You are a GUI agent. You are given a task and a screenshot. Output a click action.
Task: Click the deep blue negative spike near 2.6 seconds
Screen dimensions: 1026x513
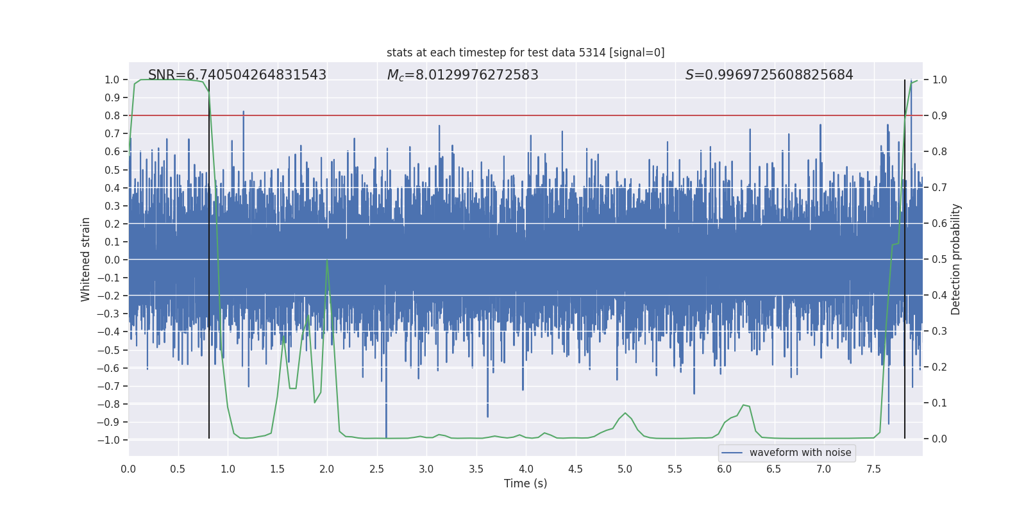[x=386, y=423]
